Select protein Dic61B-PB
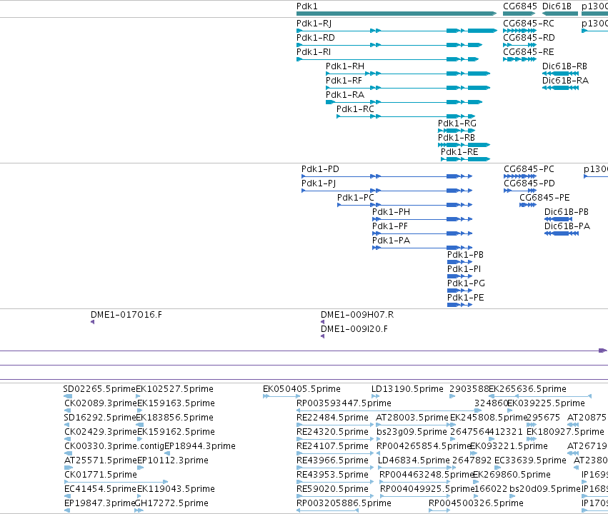This screenshot has width=608, height=514. click(559, 219)
